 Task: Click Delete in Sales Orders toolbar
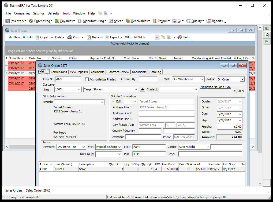57,37
